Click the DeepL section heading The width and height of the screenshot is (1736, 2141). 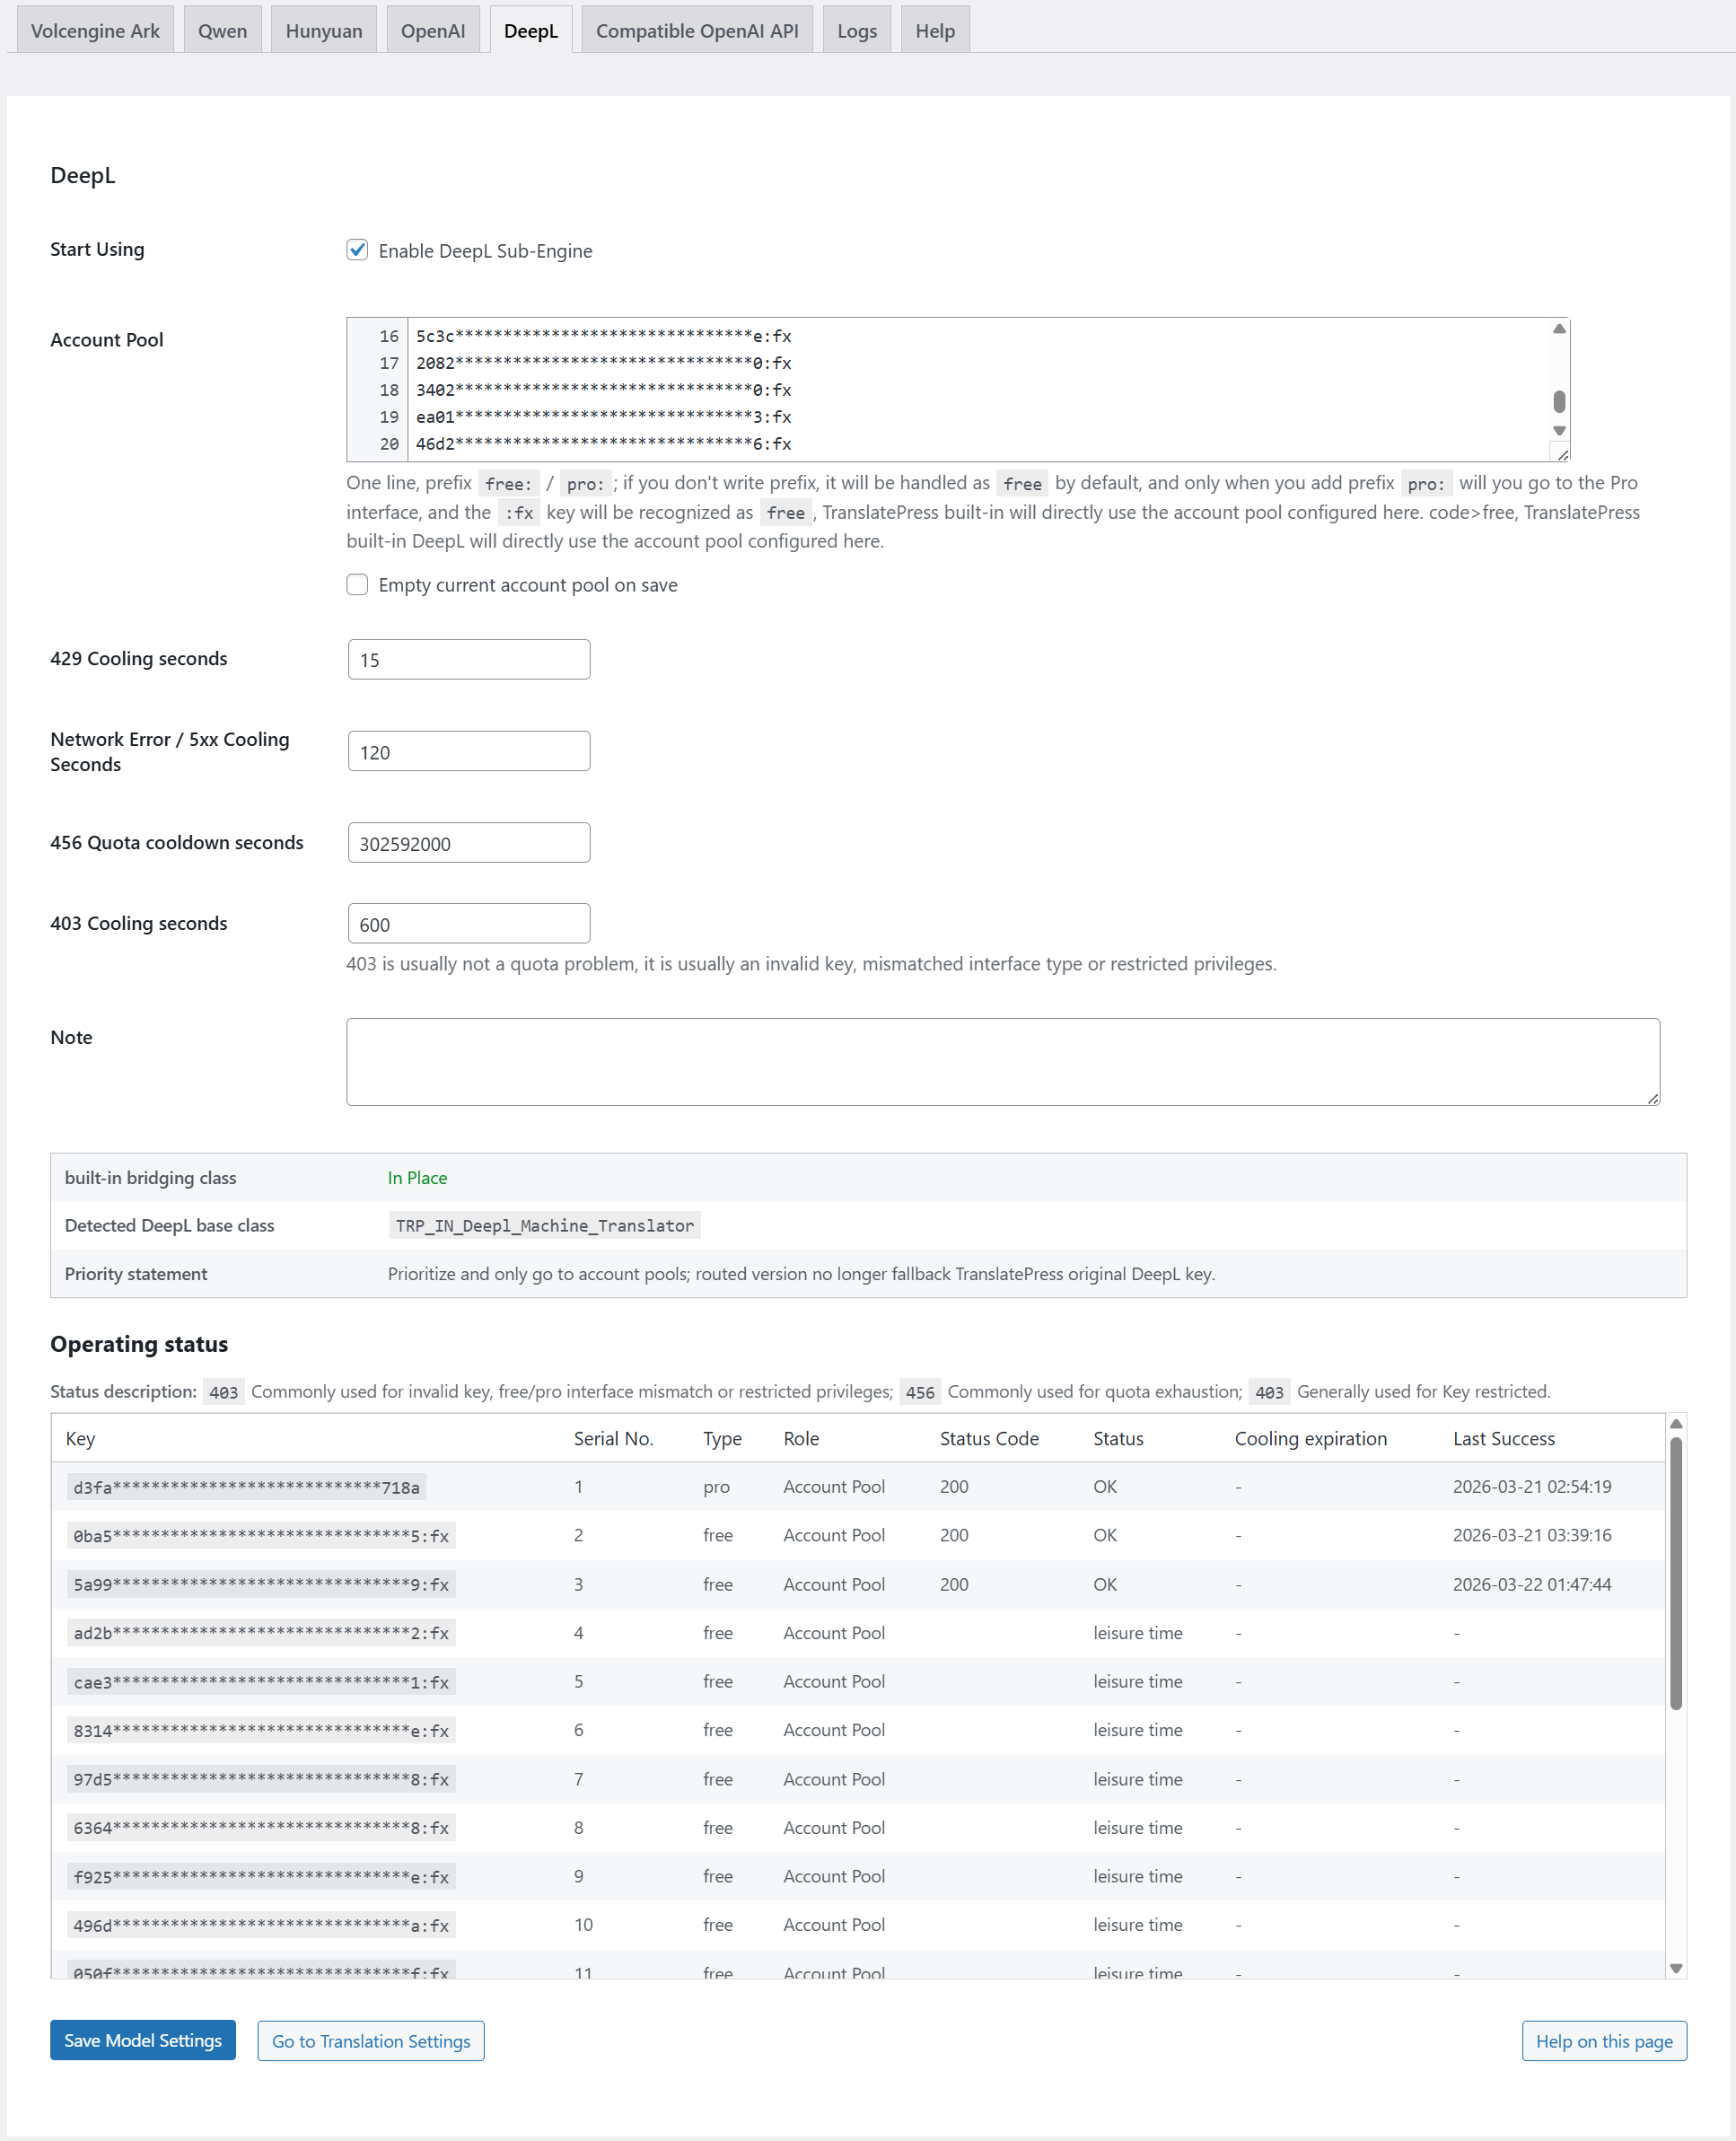[83, 175]
